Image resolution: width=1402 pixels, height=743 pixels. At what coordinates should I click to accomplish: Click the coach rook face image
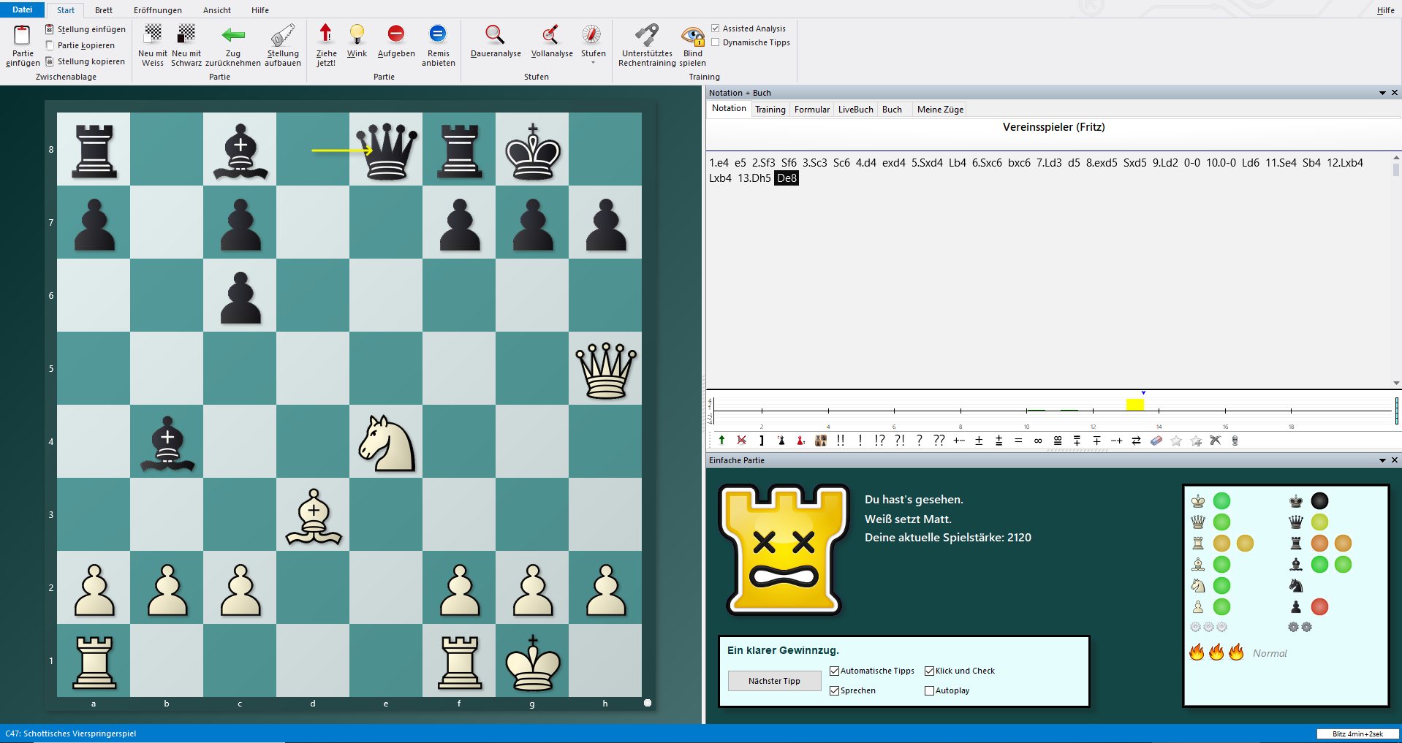click(784, 549)
